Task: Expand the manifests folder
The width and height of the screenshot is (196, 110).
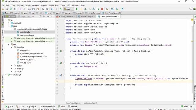Action: [x=8, y=23]
